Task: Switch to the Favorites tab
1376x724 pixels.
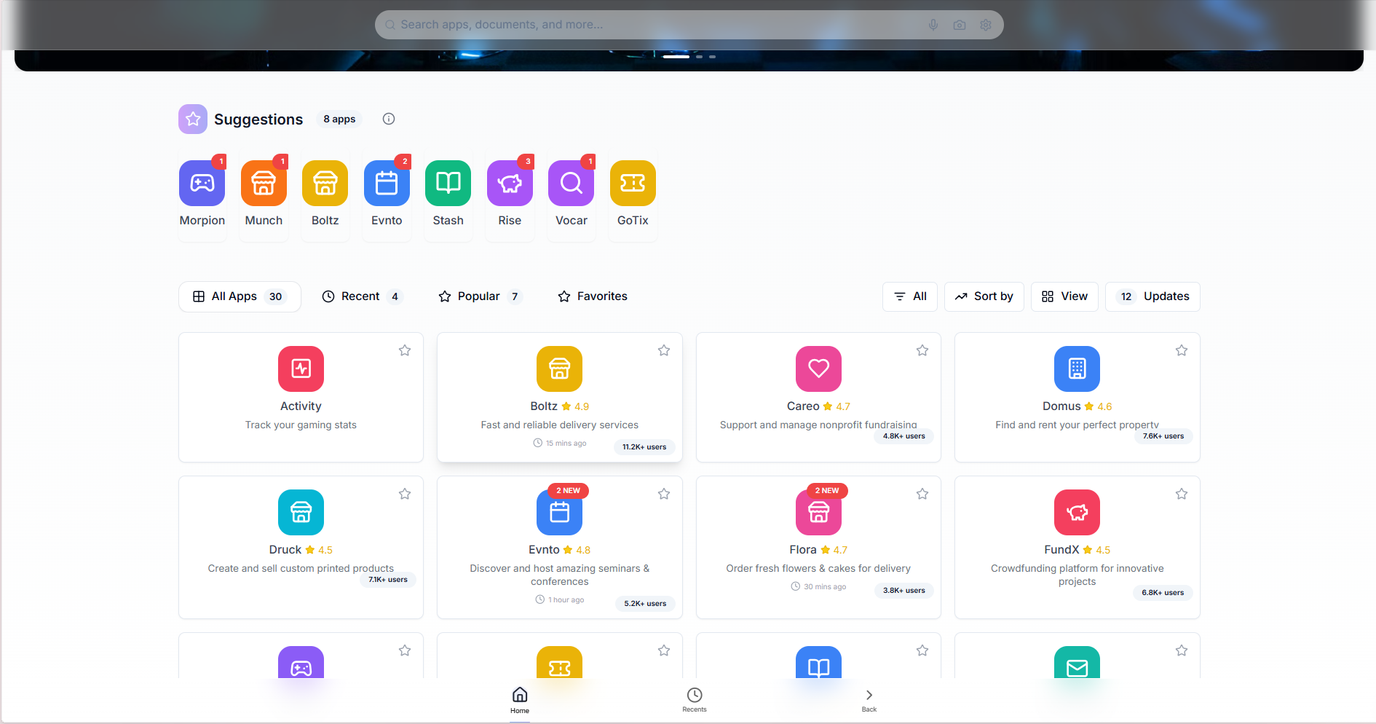Action: click(x=593, y=296)
